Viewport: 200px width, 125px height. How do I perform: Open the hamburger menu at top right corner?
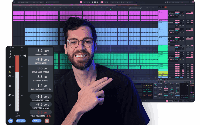pos(193,2)
